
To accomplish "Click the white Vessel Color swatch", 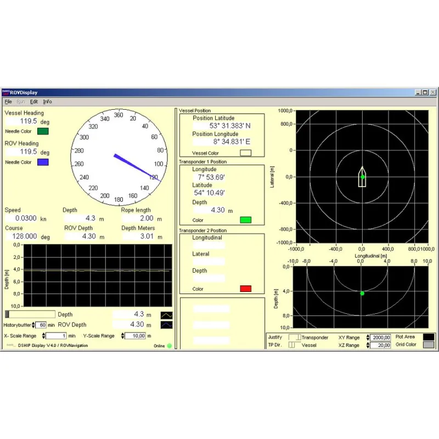I will [x=245, y=153].
